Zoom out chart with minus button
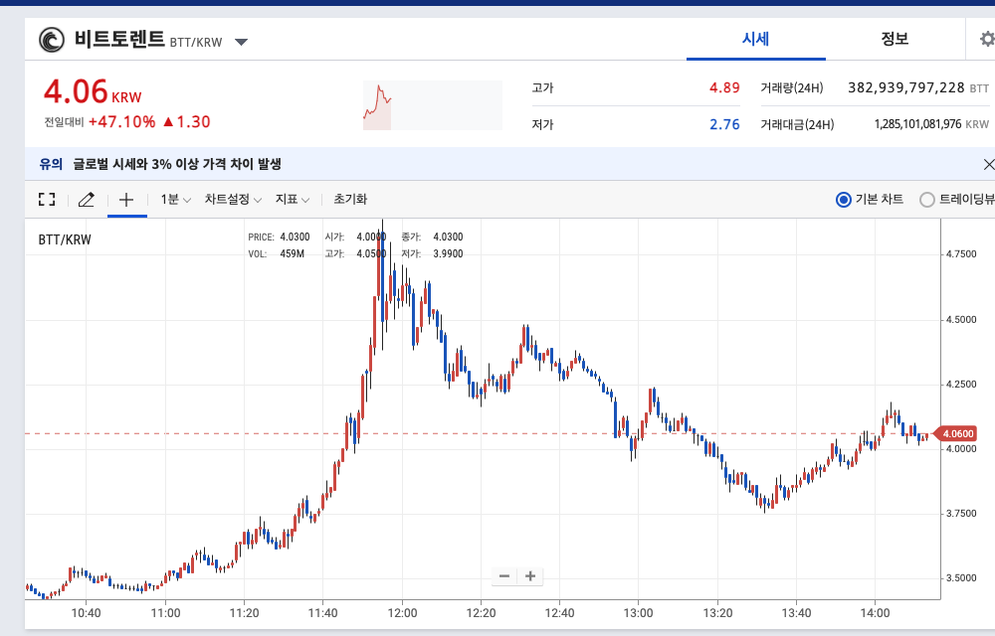The height and width of the screenshot is (636, 995). pyautogui.click(x=504, y=575)
